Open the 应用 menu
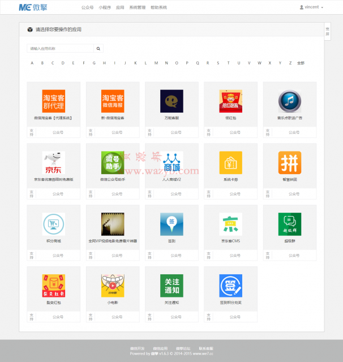The width and height of the screenshot is (343, 362). 120,7
